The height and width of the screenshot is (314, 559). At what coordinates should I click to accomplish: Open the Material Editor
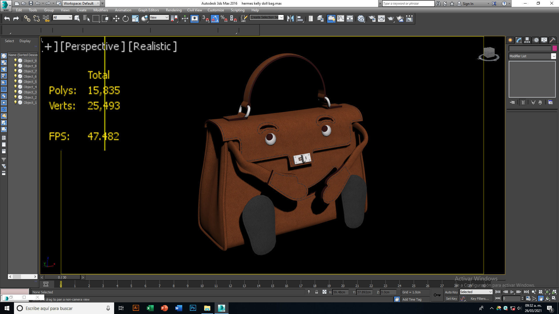pos(361,19)
